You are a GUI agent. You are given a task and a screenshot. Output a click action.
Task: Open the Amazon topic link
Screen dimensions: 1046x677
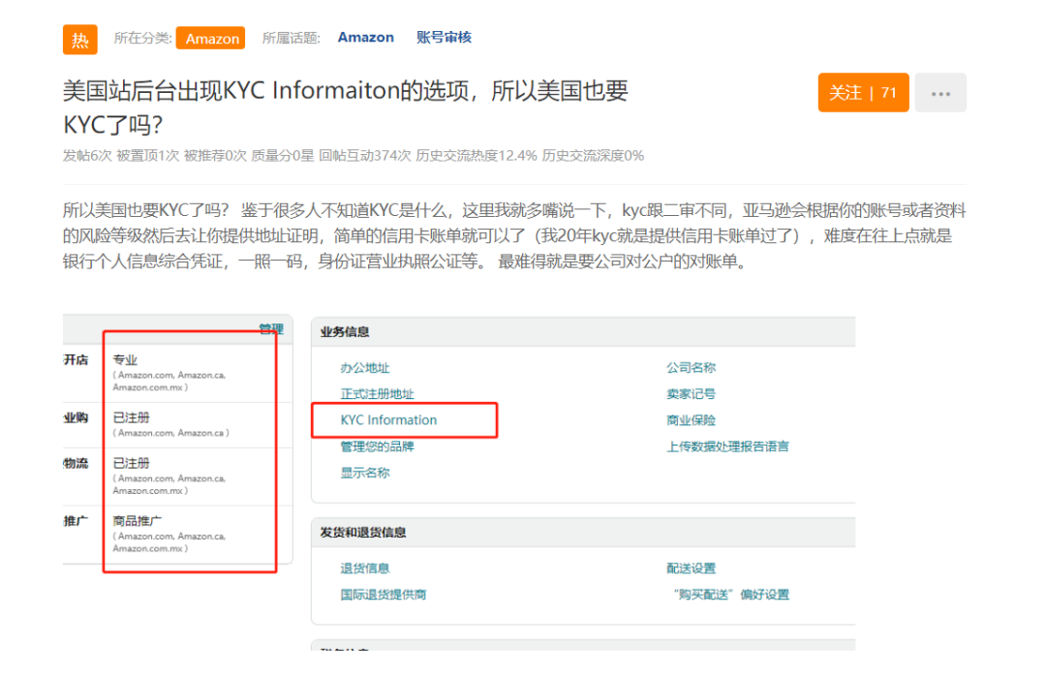coord(365,38)
